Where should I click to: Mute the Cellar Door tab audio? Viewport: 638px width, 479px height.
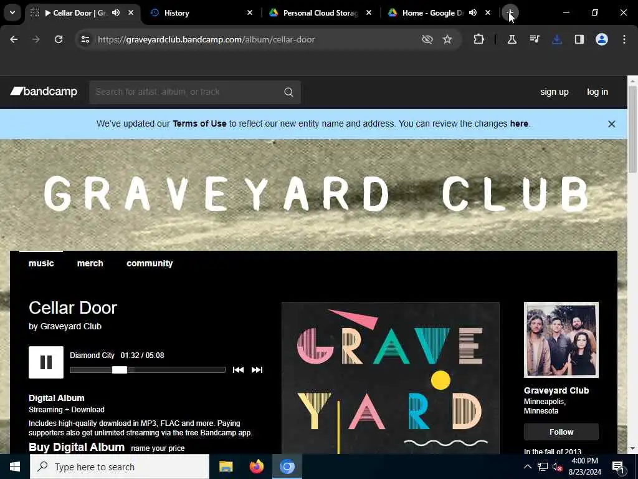coord(116,12)
